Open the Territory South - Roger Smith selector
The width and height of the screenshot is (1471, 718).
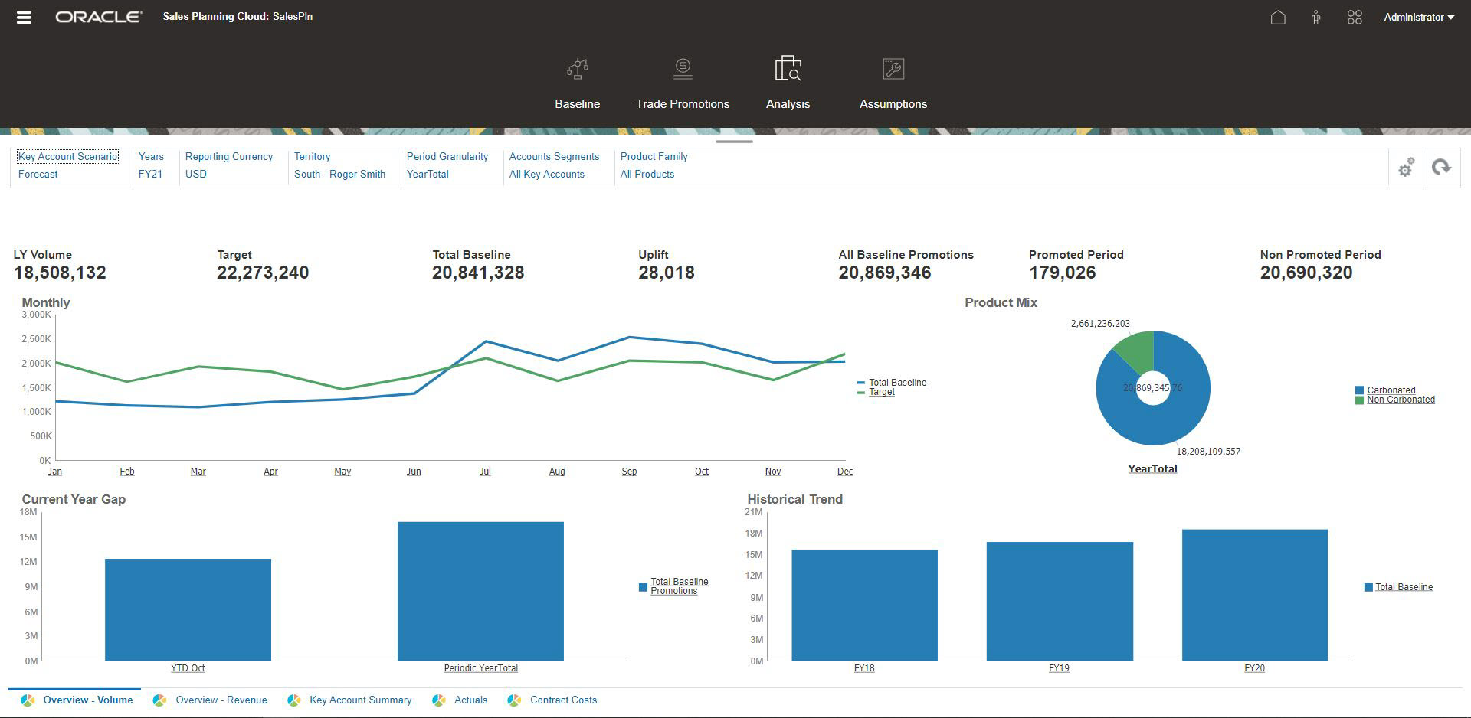339,174
